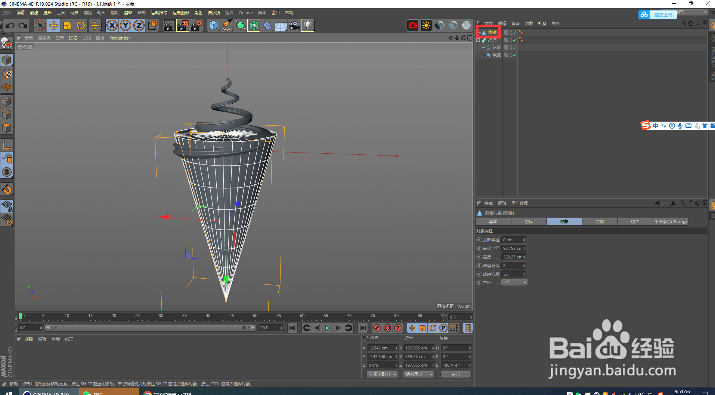Click the timeline preview range slider bar

click(x=151, y=328)
